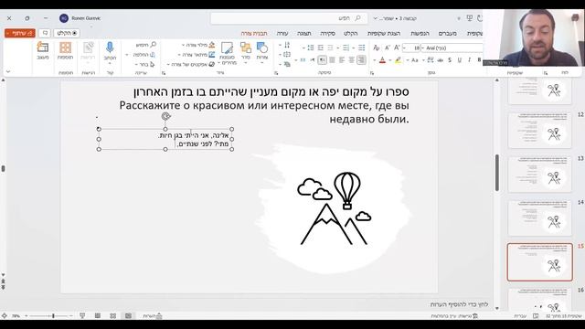Image resolution: width=585 pixels, height=329 pixels.
Task: Click the Record (הקלט) button
Action: click(67, 33)
